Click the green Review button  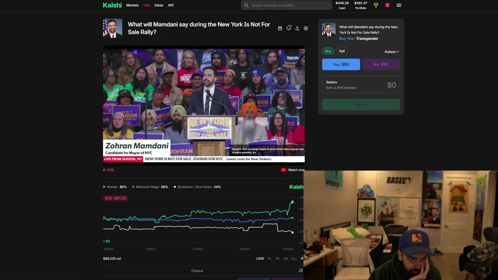point(361,104)
